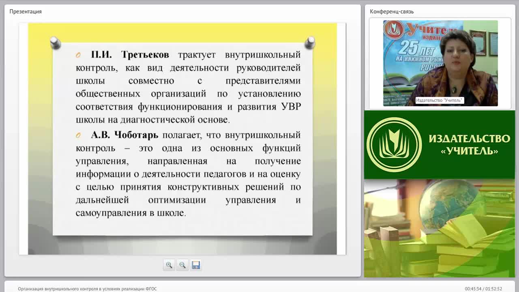Save the slide with the floppy disk icon
Screen dimensions: 519x292
pyautogui.click(x=196, y=265)
